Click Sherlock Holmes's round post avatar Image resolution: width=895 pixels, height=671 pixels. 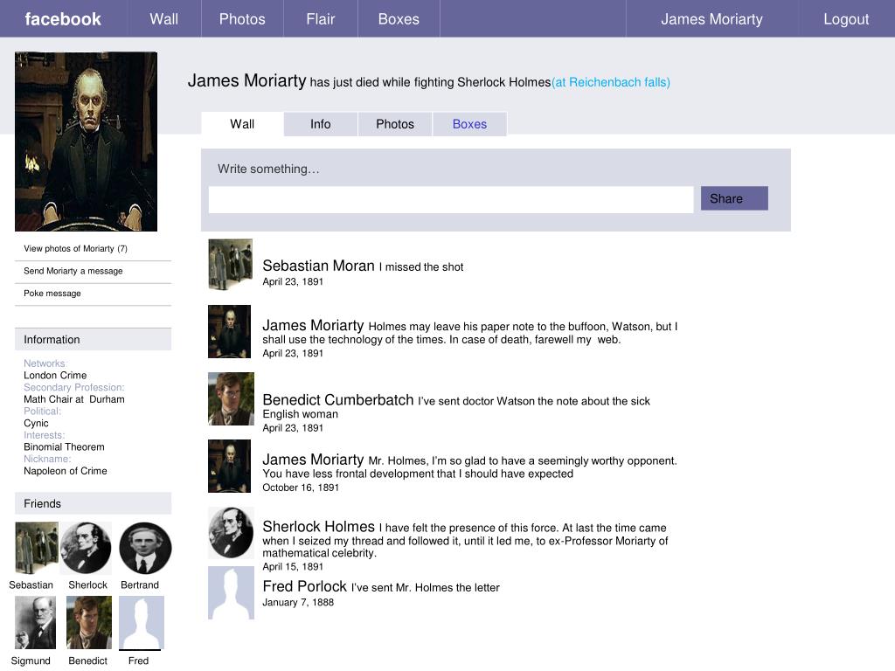(x=231, y=532)
